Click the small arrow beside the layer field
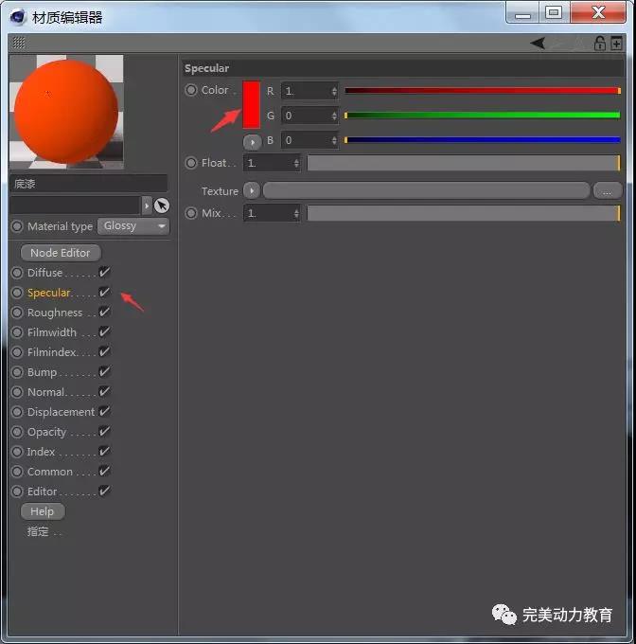Viewport: 636px width, 644px height. pyautogui.click(x=146, y=206)
